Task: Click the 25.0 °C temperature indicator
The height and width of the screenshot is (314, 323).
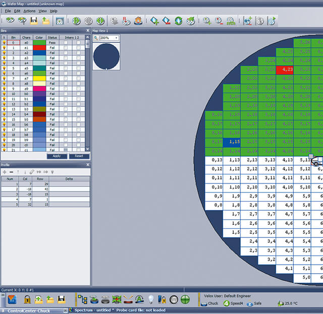Action: 288,303
